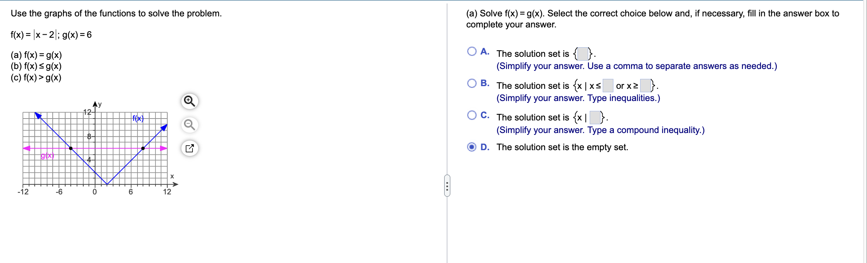Viewport: 867px width, 263px height.
Task: Expand the solution set box in choice A
Action: click(583, 54)
